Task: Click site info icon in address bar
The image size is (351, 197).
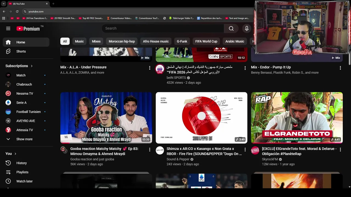Action: 25,11
